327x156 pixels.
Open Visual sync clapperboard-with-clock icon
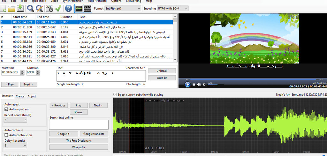(49, 9)
